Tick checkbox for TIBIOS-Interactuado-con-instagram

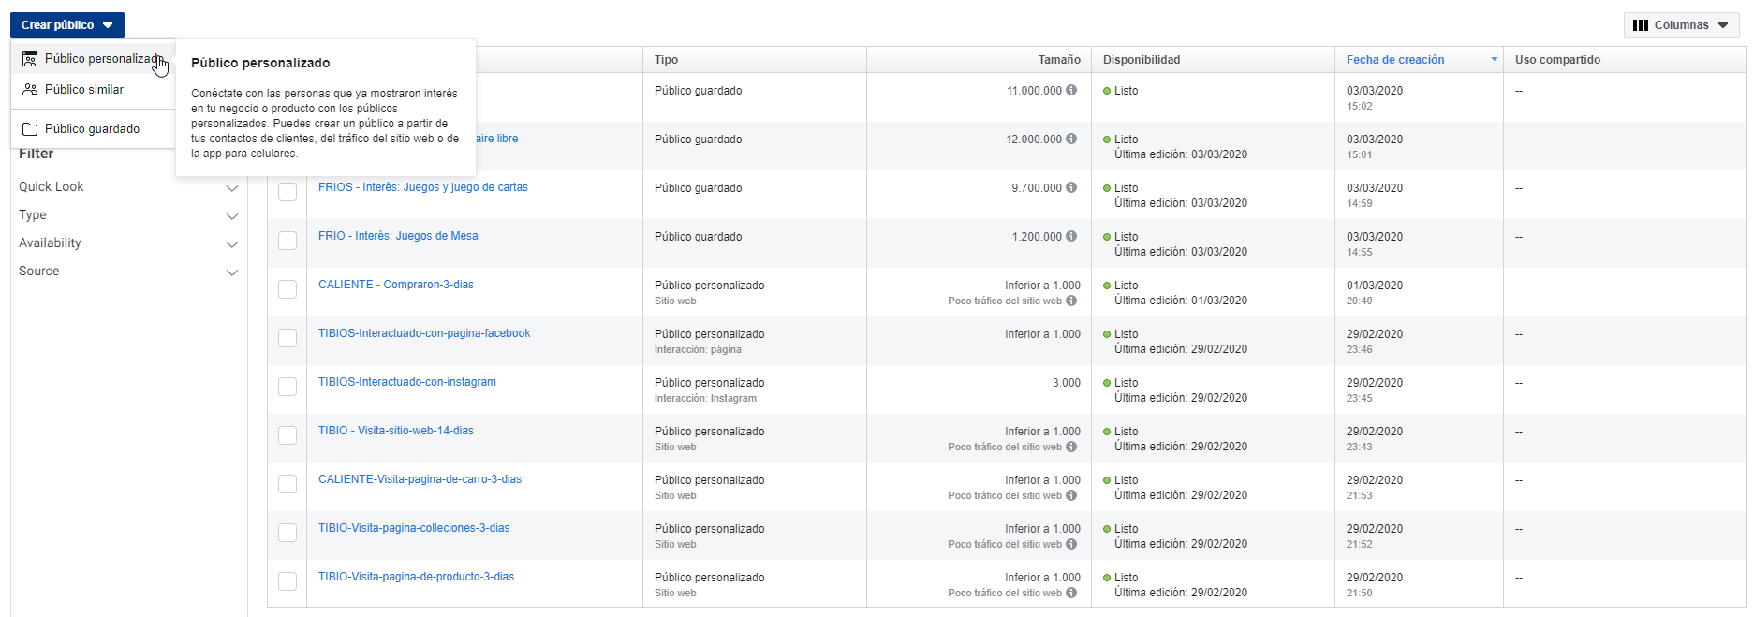pos(287,387)
